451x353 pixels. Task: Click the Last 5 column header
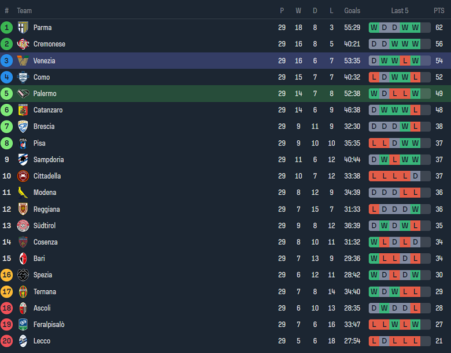point(400,10)
